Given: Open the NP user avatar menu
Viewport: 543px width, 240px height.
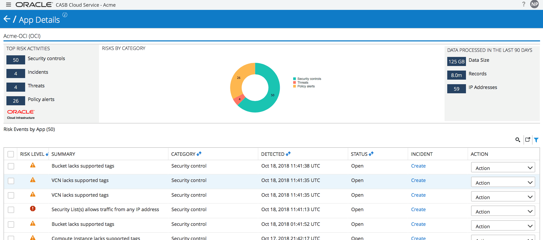Looking at the screenshot, I should click(534, 4).
